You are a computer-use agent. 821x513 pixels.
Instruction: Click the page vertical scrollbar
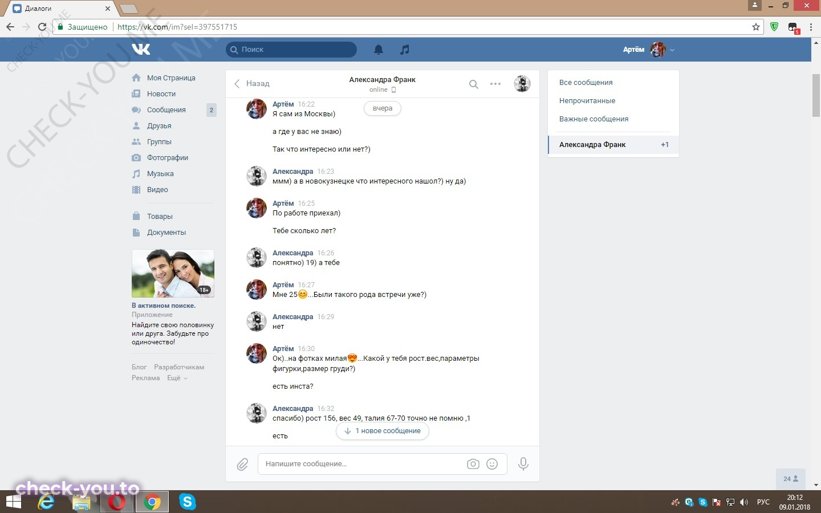[816, 96]
